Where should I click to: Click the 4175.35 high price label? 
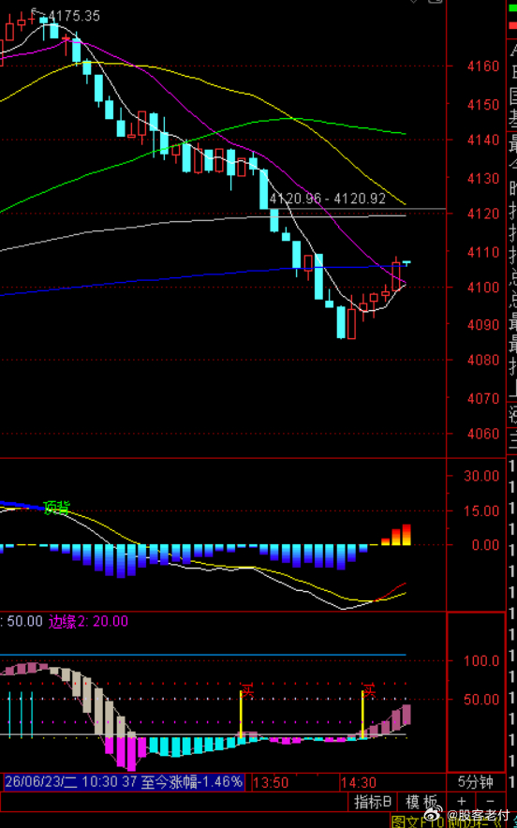74,16
